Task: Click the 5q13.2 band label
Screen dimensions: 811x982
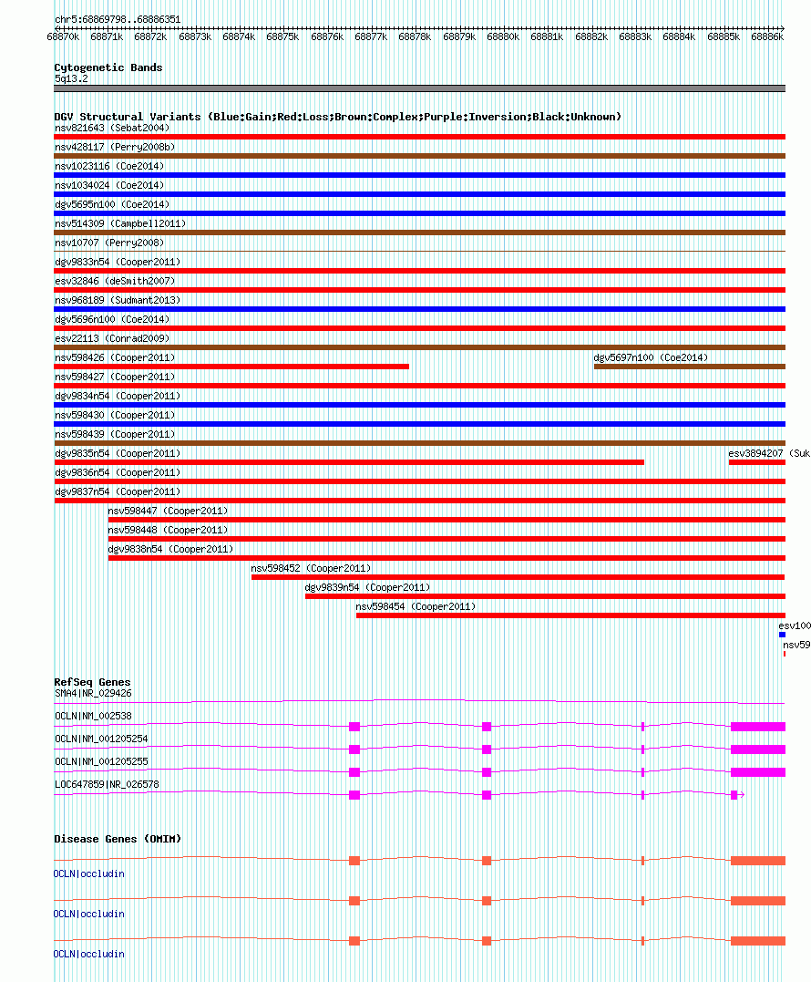Action: point(71,79)
